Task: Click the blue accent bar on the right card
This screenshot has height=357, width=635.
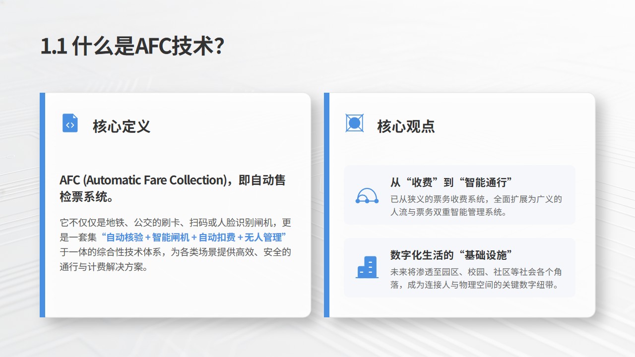Action: point(326,205)
